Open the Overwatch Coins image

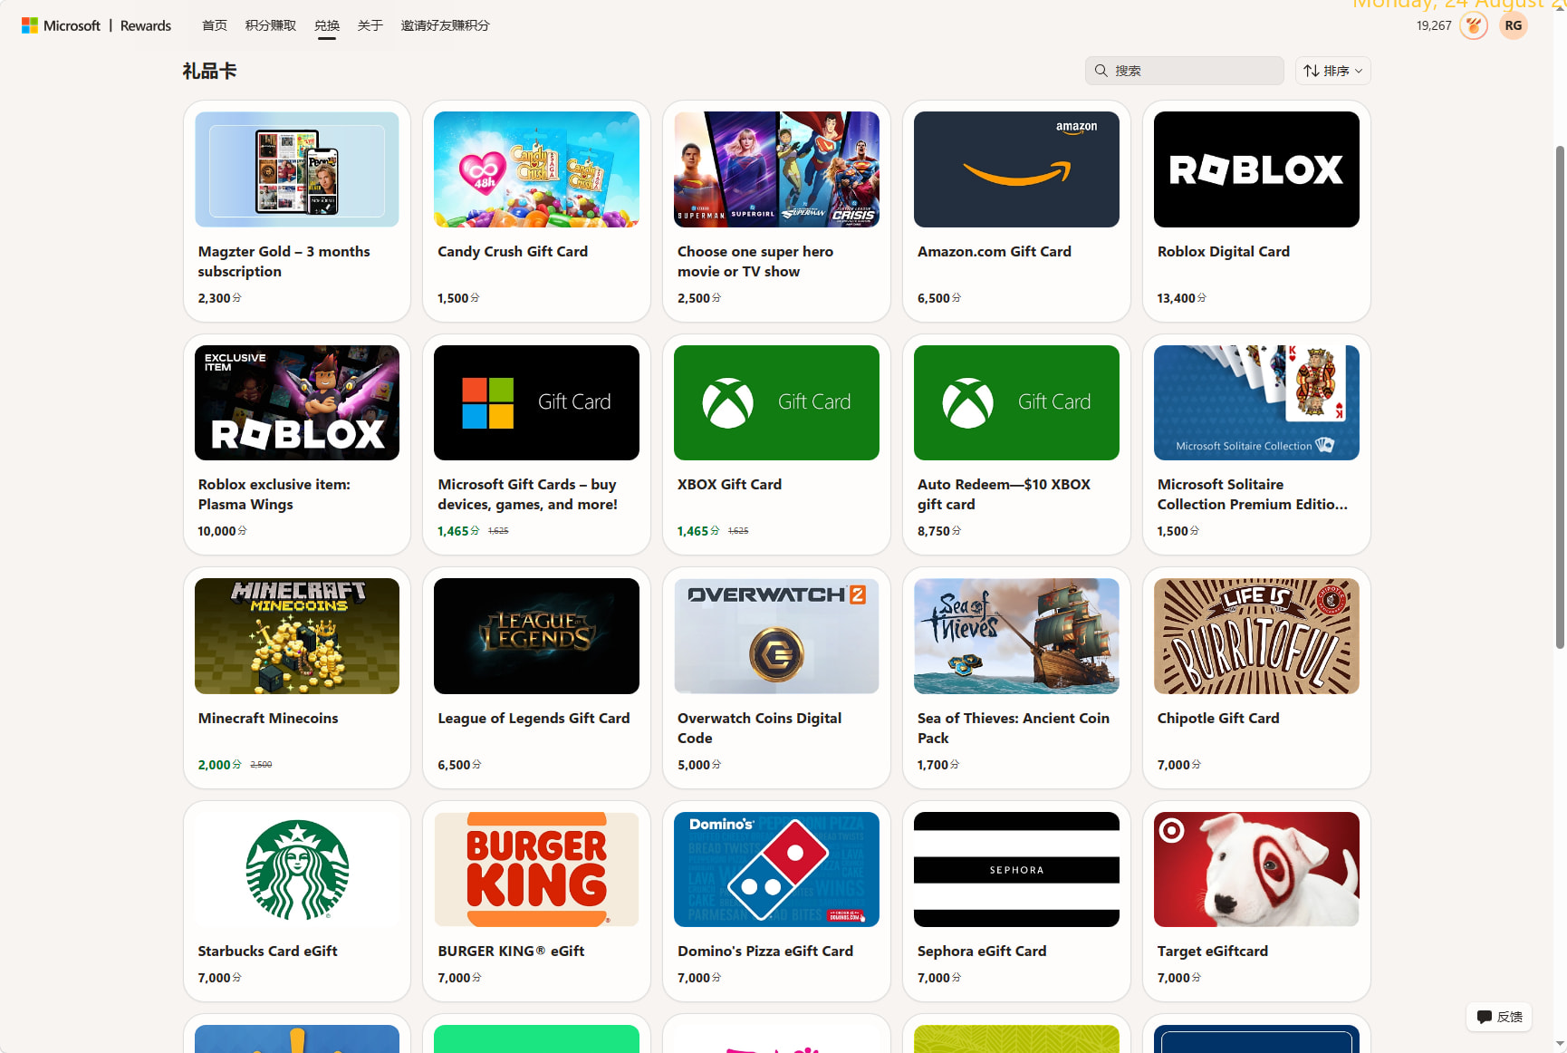point(776,636)
